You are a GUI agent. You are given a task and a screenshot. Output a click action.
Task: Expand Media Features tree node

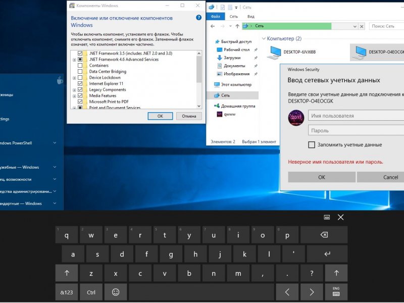pyautogui.click(x=74, y=96)
